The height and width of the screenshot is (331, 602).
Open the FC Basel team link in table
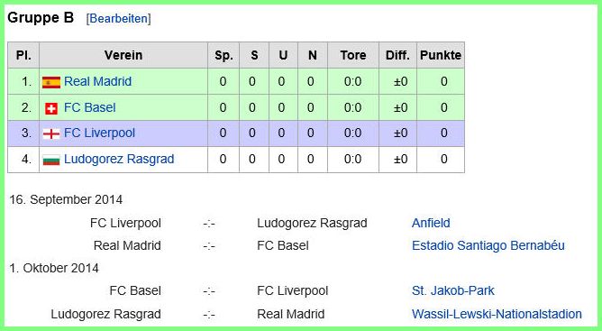[89, 107]
